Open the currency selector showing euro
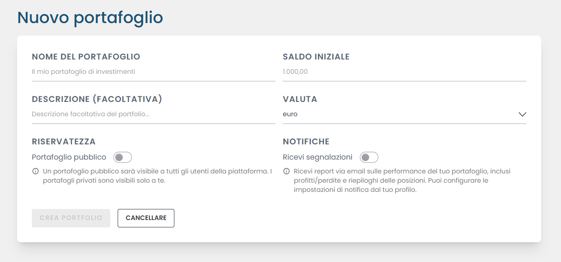Screen dimensions: 561x262 (x=397, y=114)
